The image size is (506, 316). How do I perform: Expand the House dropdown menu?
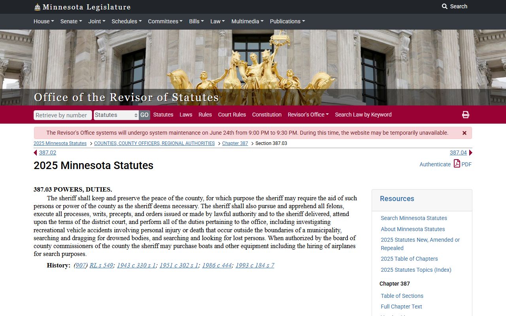(x=43, y=21)
